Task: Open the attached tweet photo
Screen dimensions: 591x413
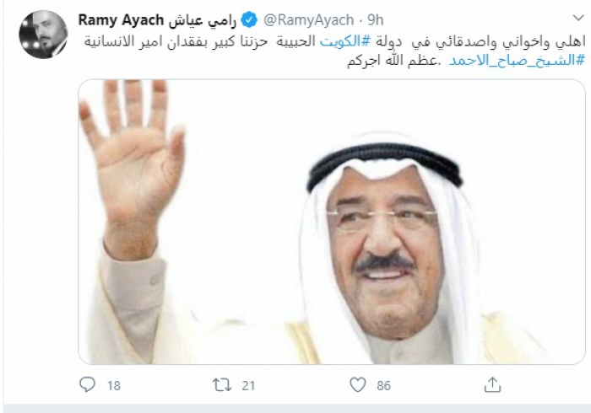Action: point(332,222)
